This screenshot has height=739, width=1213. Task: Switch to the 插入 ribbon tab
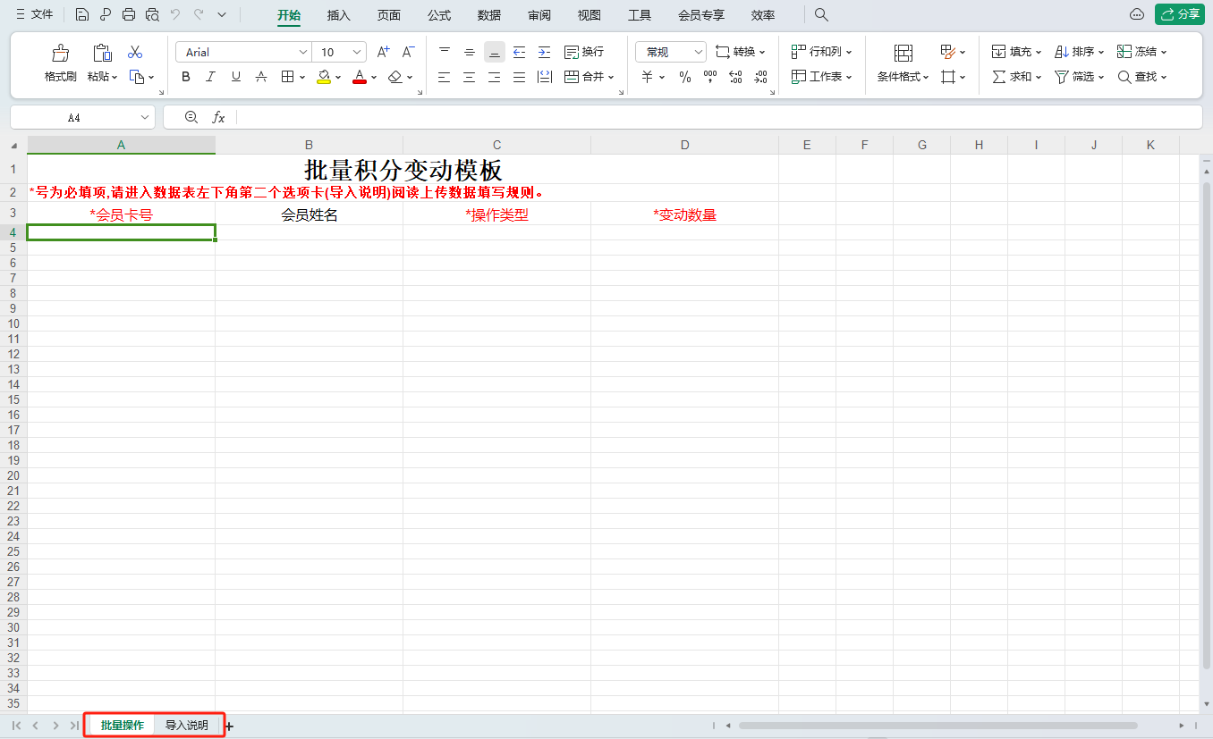pyautogui.click(x=338, y=15)
